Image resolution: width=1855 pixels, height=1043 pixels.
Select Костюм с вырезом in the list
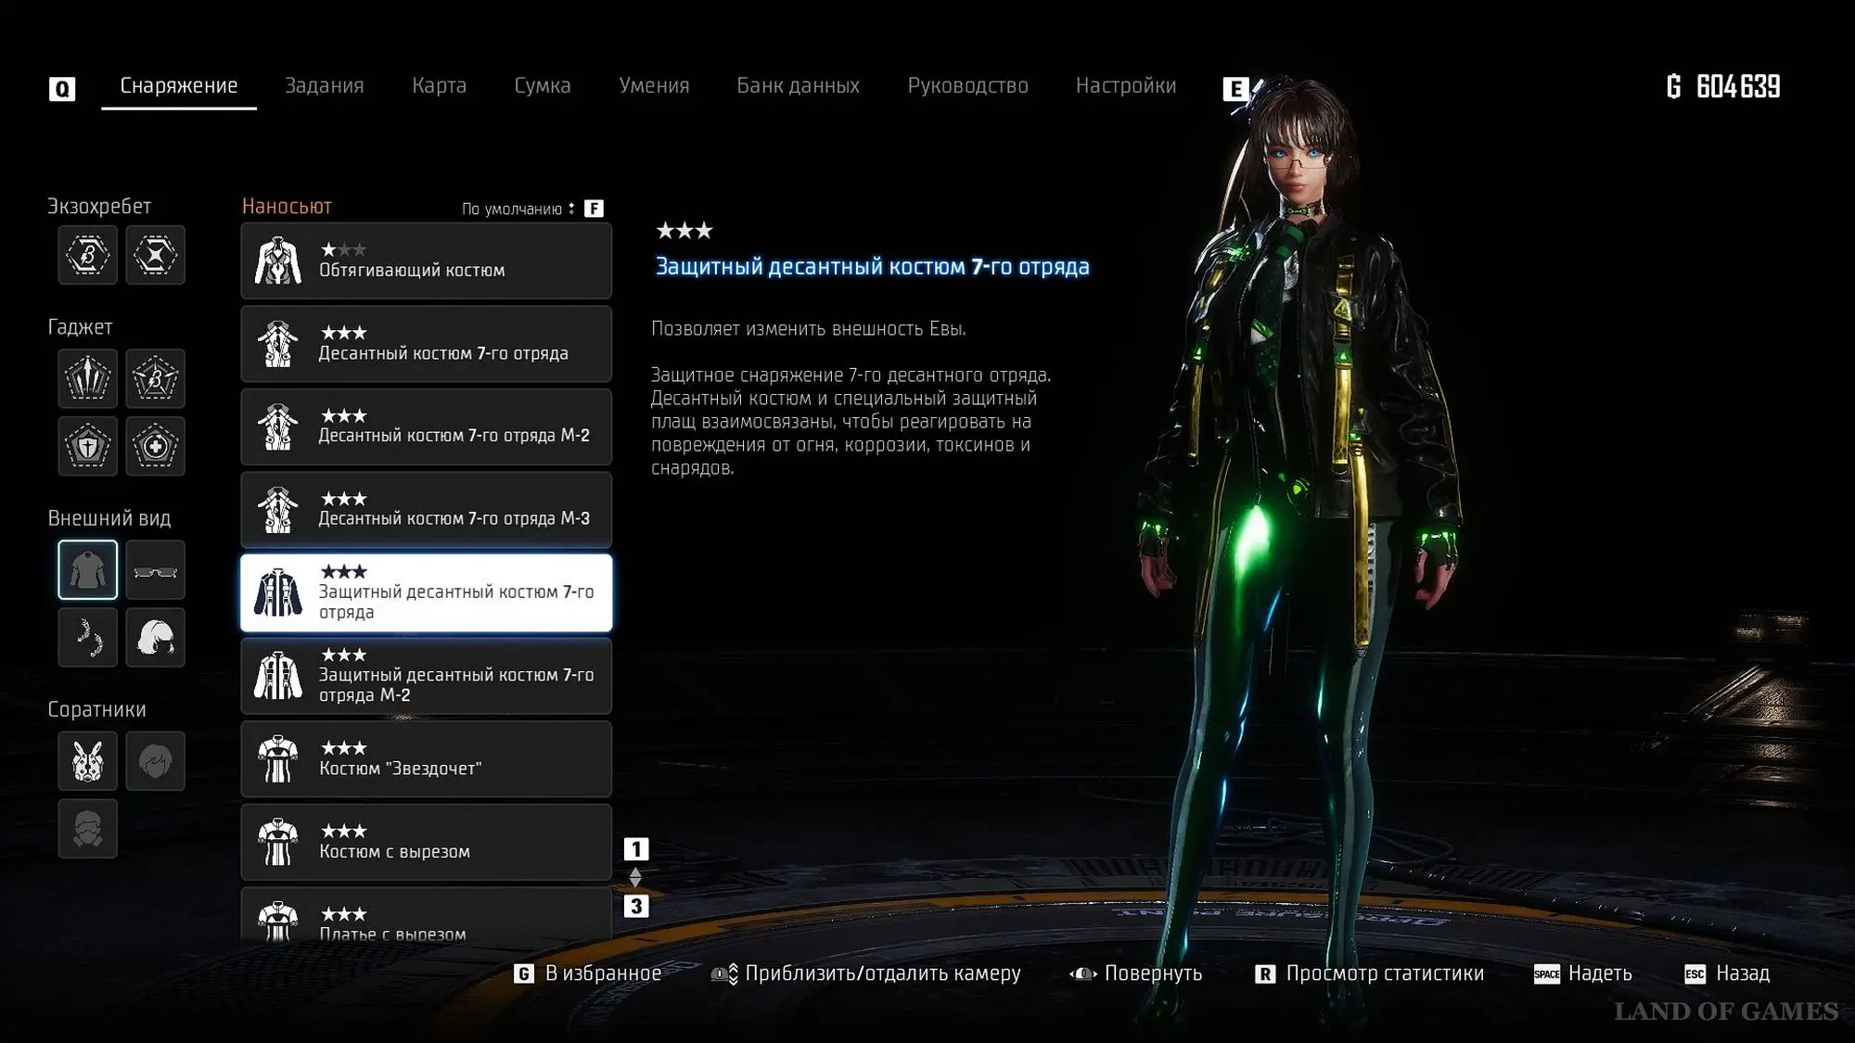[x=427, y=843]
